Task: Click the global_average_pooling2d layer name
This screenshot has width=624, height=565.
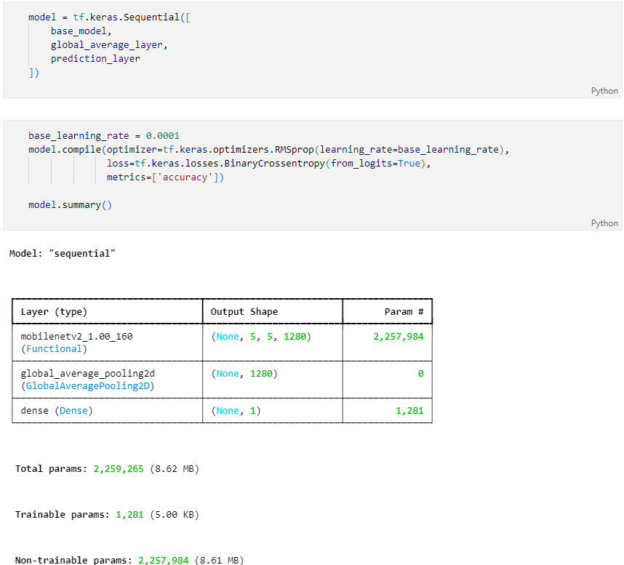Action: [87, 374]
